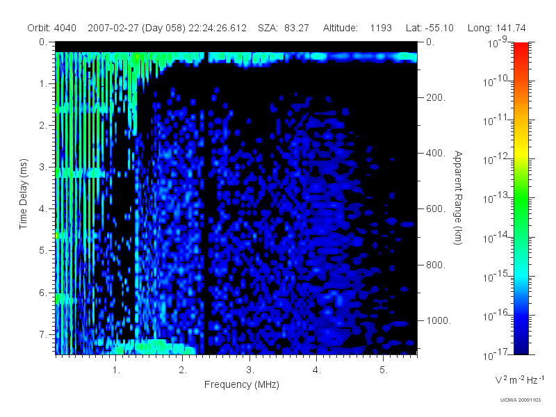Click the color bar units 'V² m⁻² Hz⁻¹'
This screenshot has height=417, width=556.
tap(519, 379)
